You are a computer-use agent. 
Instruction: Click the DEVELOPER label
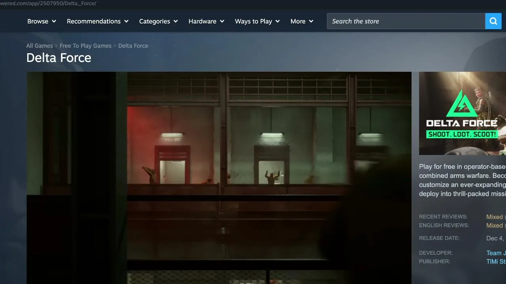click(436, 253)
